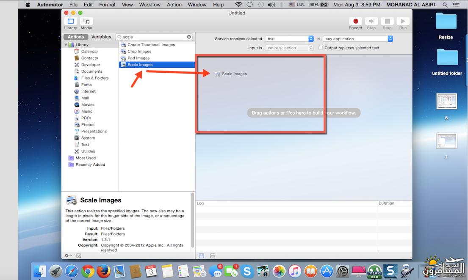
Task: Open the Apple menu
Action: coord(28,5)
